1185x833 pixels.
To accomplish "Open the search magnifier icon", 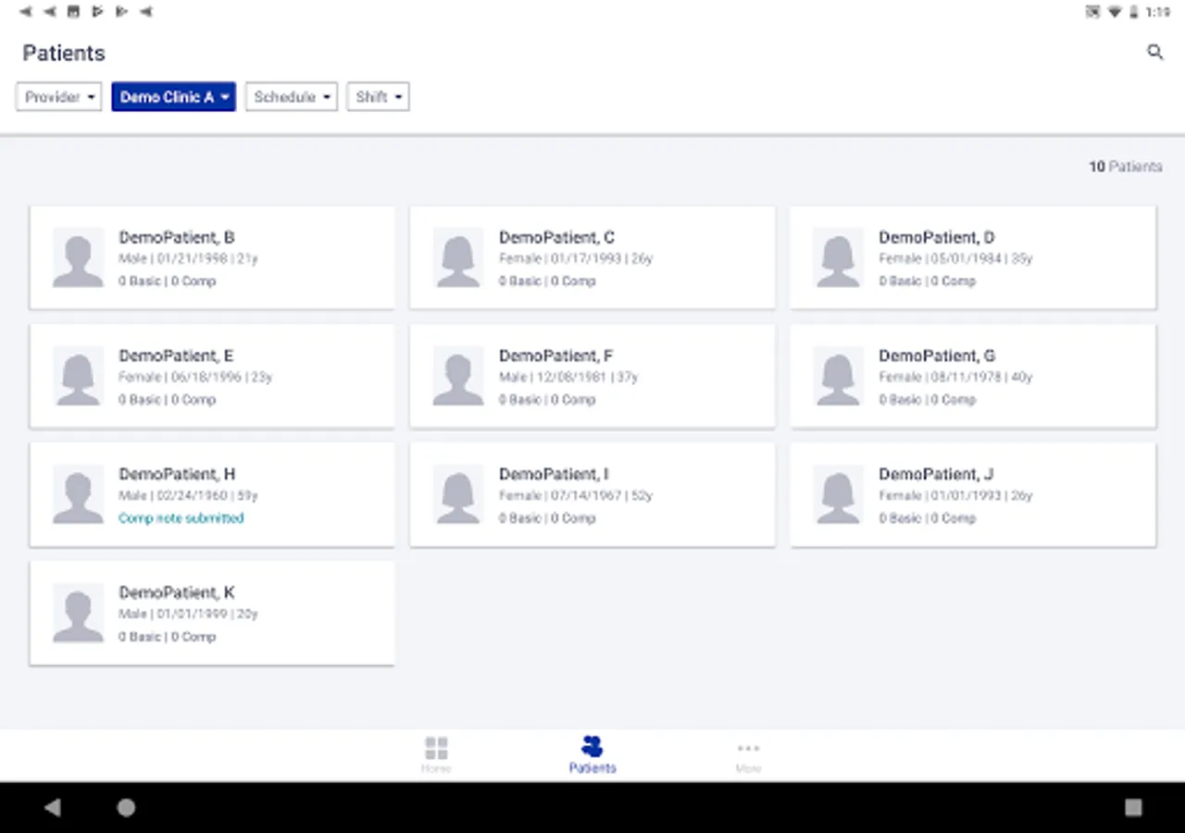I will point(1154,52).
